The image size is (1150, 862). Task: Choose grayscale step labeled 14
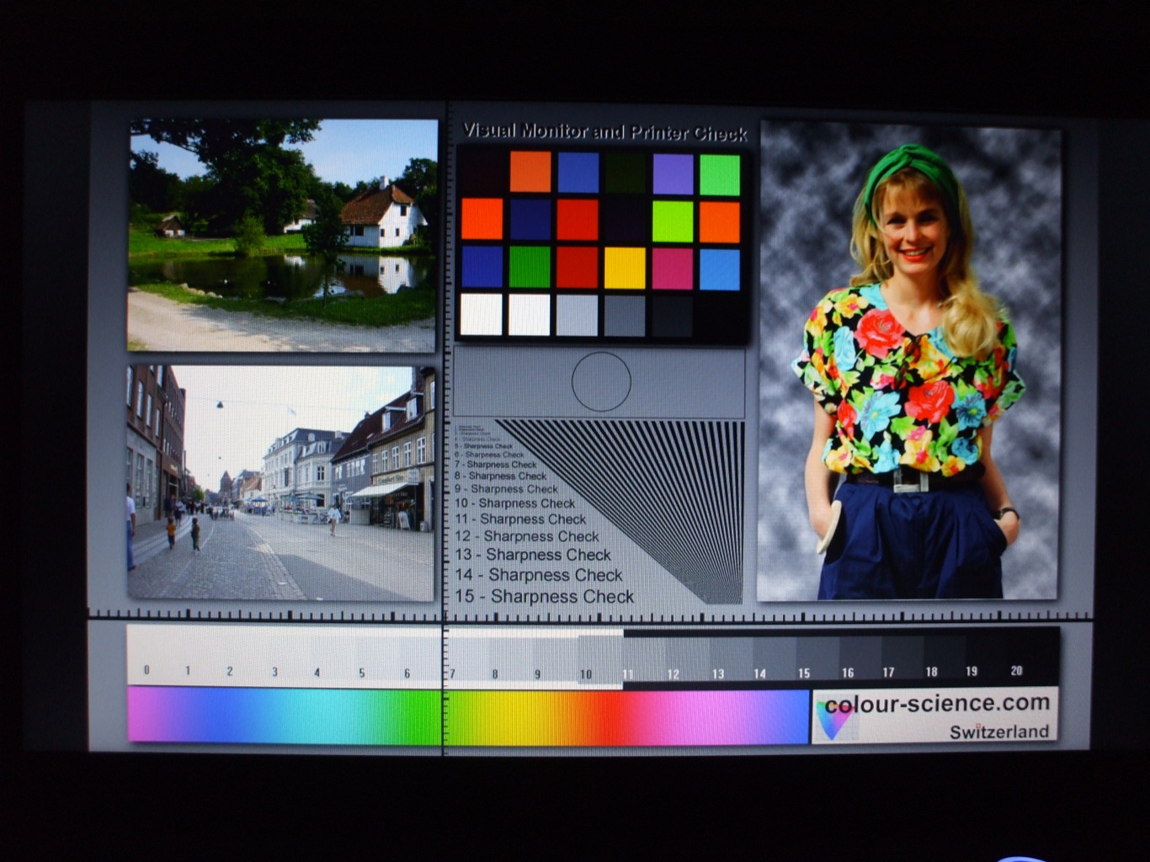(760, 657)
